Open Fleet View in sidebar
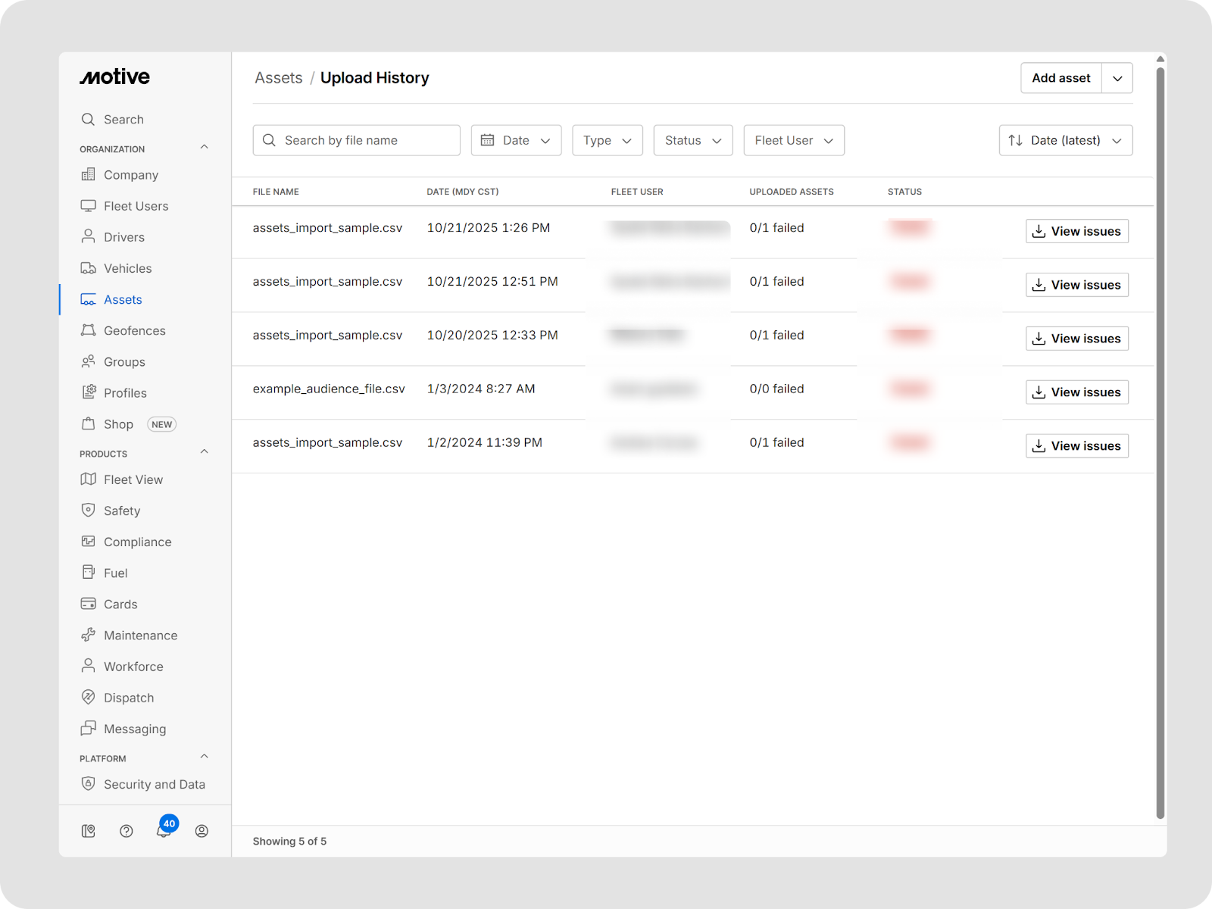Image resolution: width=1212 pixels, height=909 pixels. [133, 480]
